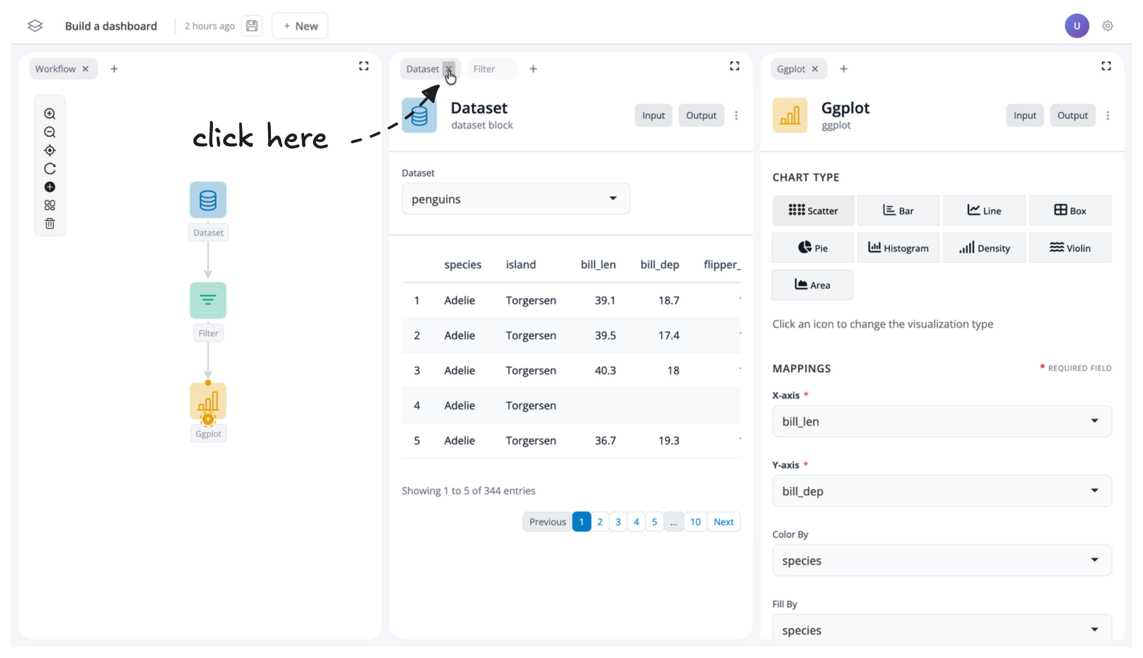Screen dimensions: 1143x658
Task: Jump to page 10 of table
Action: [x=695, y=522]
